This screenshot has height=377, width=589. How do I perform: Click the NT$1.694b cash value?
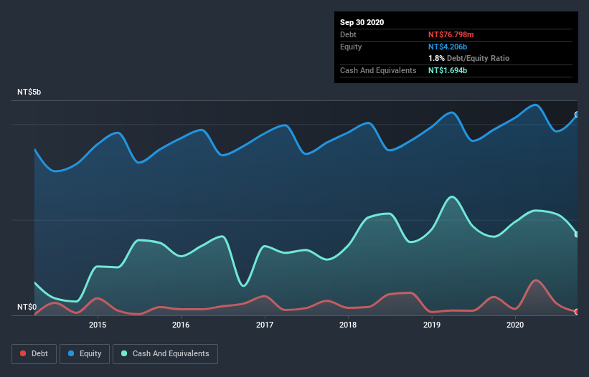pyautogui.click(x=448, y=70)
